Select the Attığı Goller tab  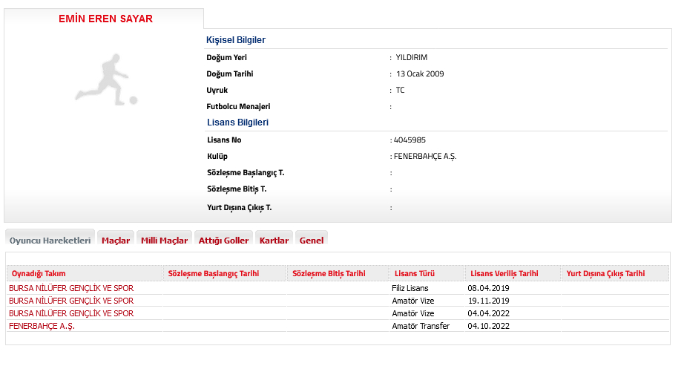pyautogui.click(x=223, y=241)
